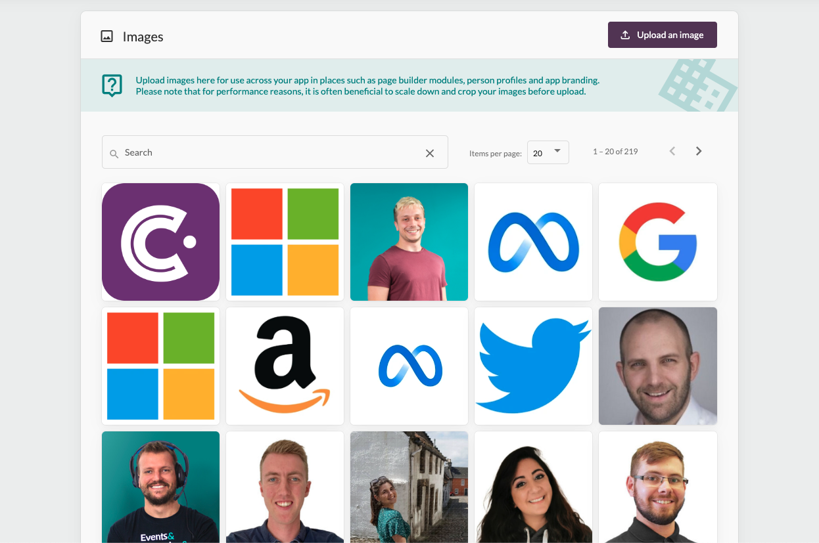Clear the search with the X icon

click(x=430, y=153)
